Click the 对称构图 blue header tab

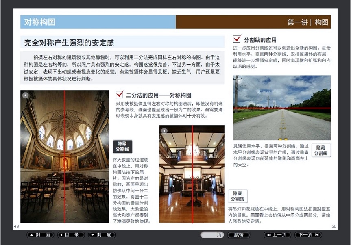click(x=98, y=22)
